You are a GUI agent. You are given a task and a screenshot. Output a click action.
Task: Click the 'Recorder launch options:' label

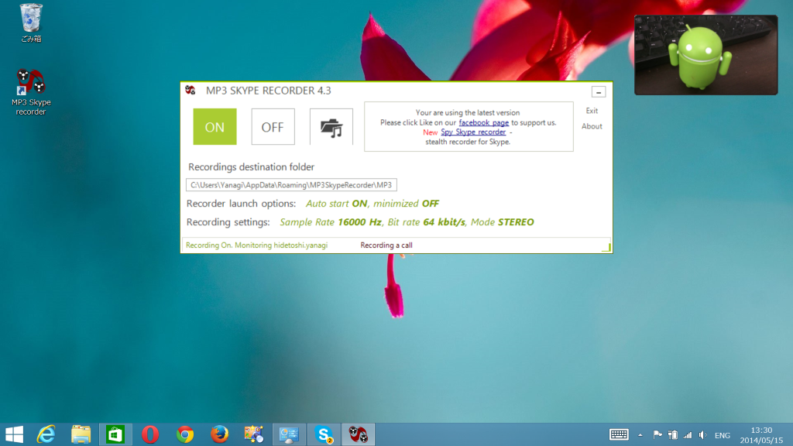242,204
